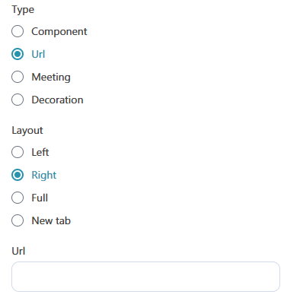Click the 'Decoration' option label text
This screenshot has width=284, height=301.
pos(57,100)
